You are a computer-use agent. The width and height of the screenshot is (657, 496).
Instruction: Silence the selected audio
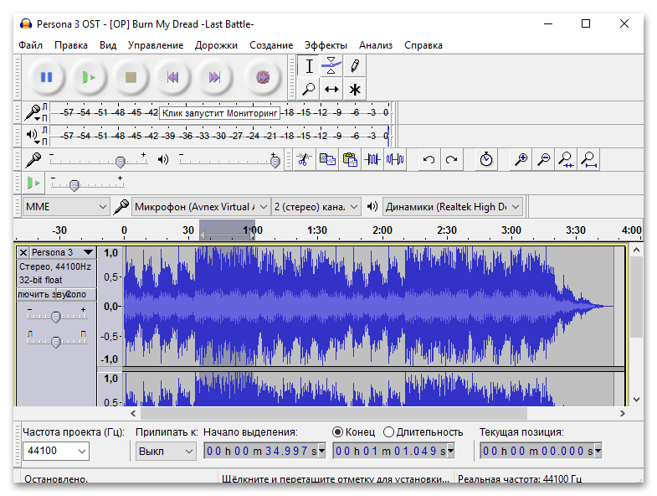point(395,159)
